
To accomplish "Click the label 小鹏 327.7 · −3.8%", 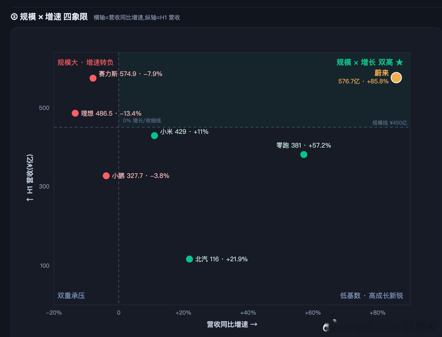I will 140,176.
